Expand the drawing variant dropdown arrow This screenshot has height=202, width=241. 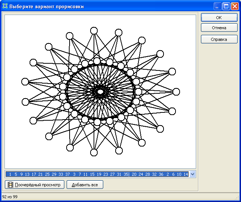click(x=192, y=174)
